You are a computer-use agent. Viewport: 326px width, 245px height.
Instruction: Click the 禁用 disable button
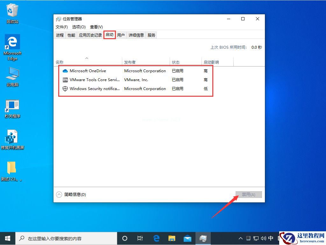click(x=249, y=194)
